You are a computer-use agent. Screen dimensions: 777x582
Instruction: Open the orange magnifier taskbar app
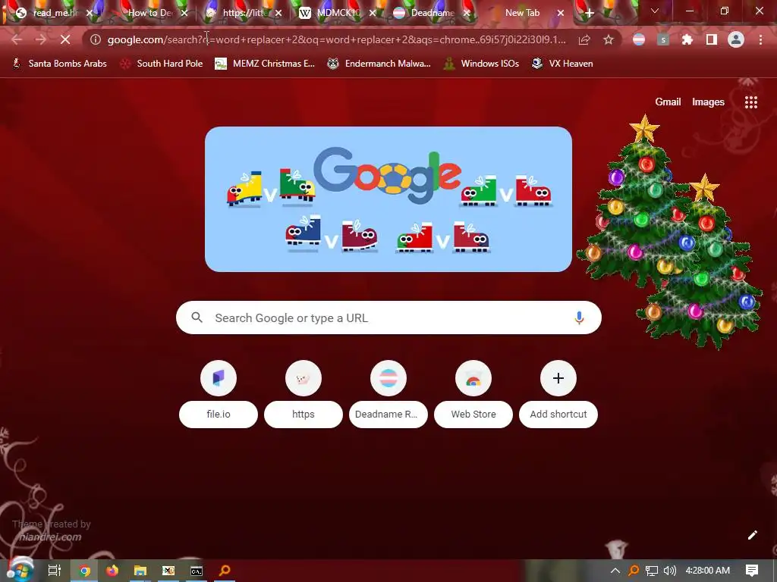point(225,571)
